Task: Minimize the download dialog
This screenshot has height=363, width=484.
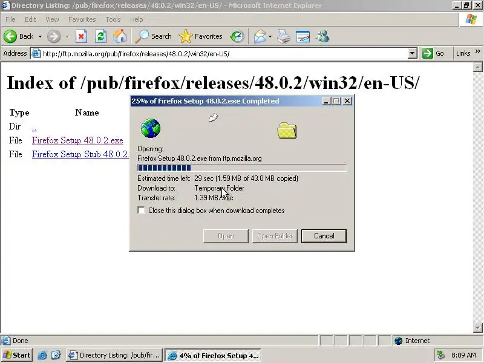Action: tap(326, 101)
